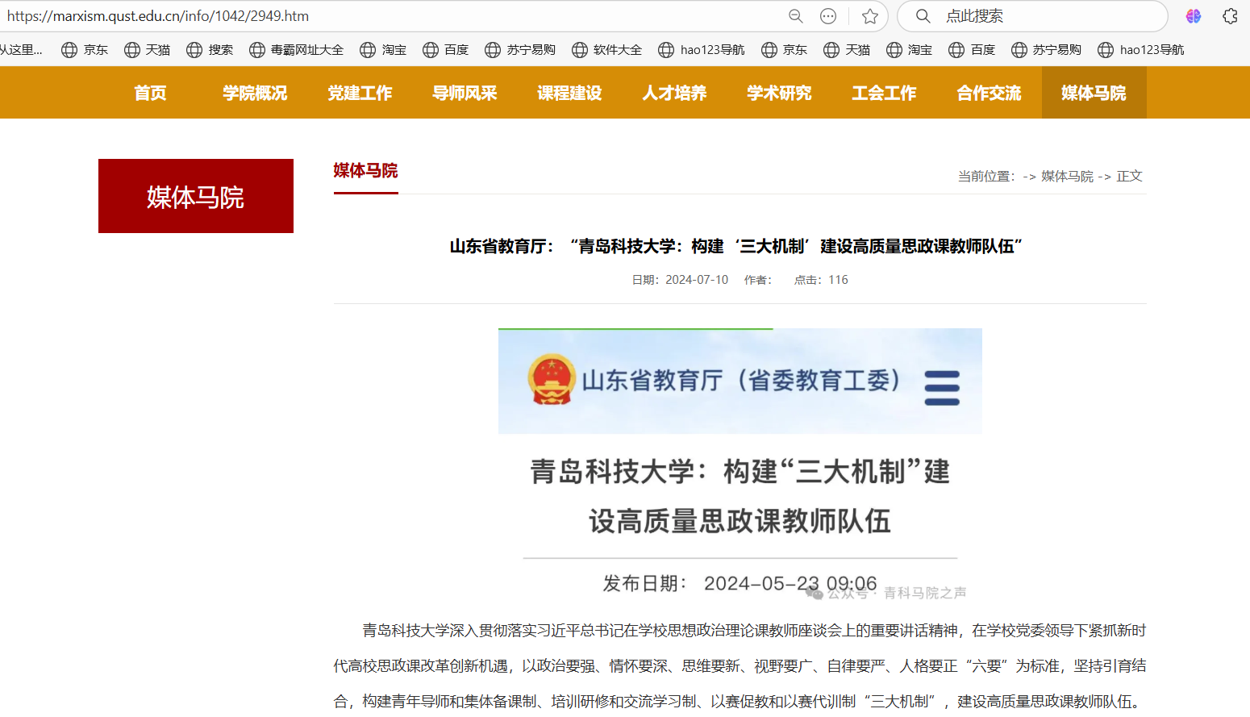
Task: Expand the 人才培养 navigation menu
Action: pos(674,93)
